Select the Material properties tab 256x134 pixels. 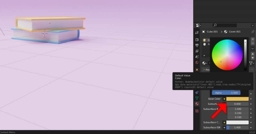tap(197, 104)
